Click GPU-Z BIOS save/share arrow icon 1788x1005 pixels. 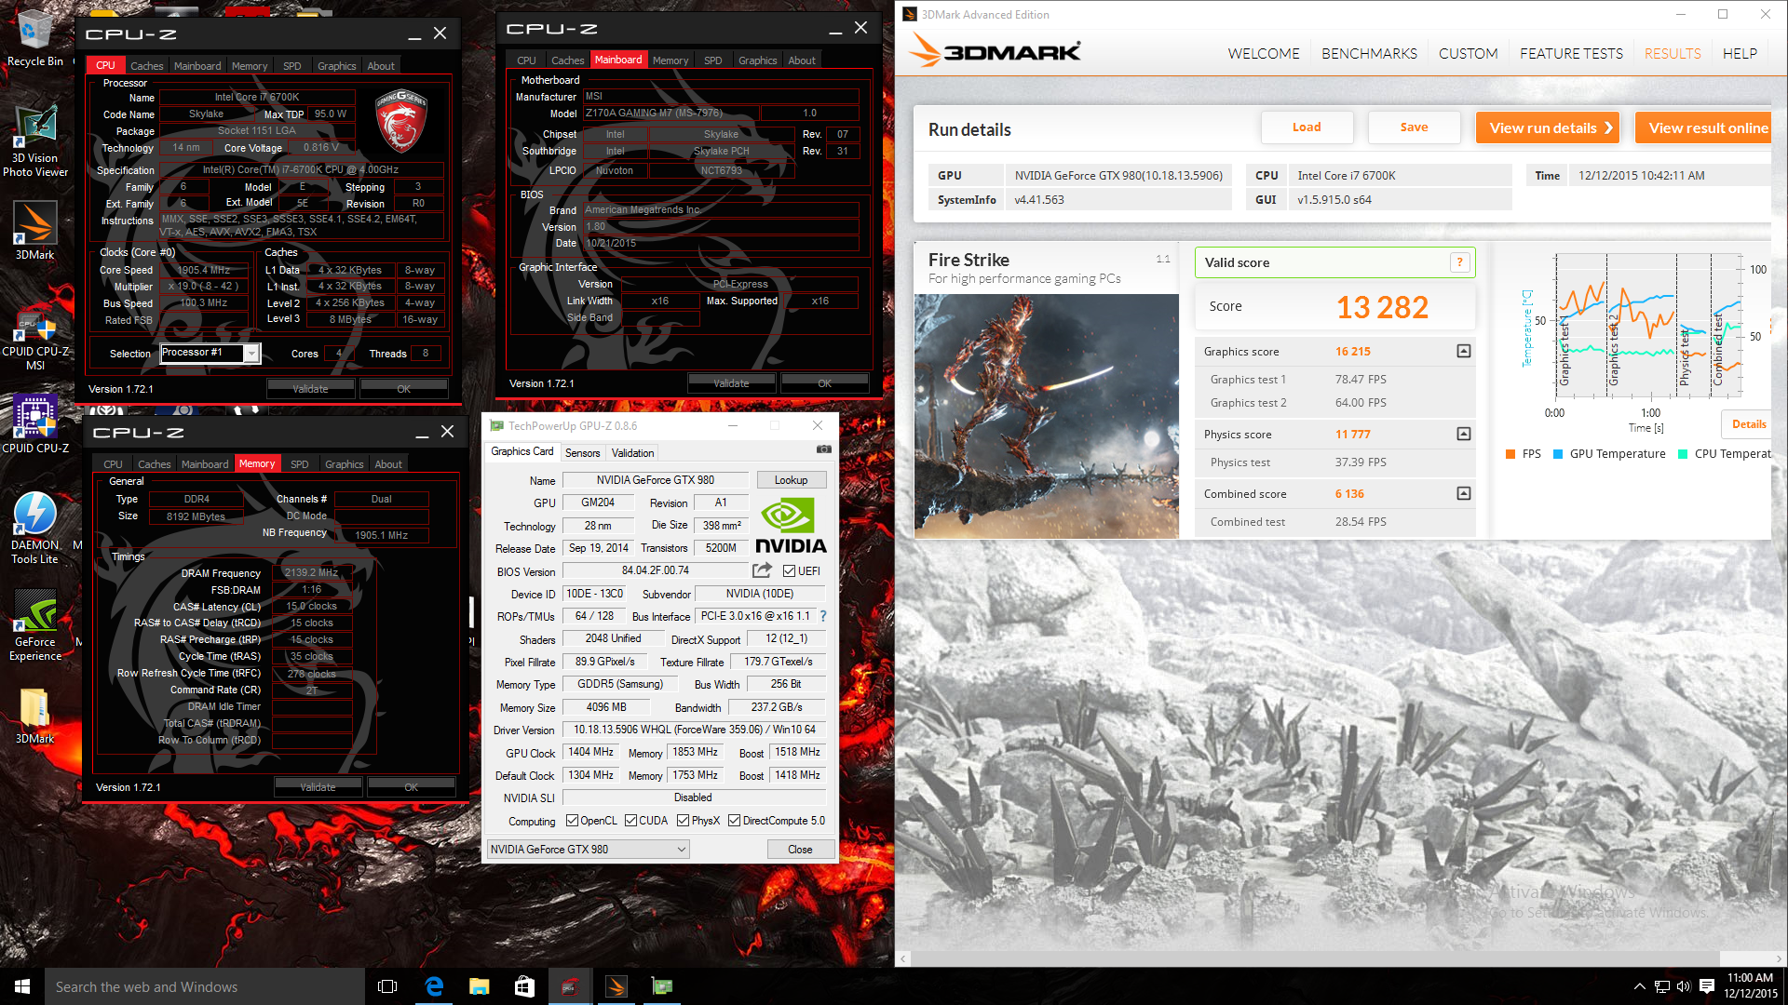click(762, 570)
